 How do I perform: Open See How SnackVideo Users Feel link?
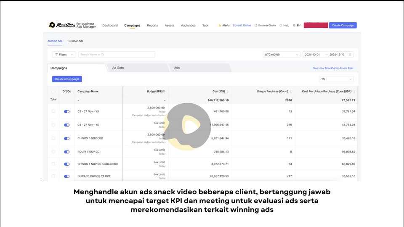(x=333, y=68)
